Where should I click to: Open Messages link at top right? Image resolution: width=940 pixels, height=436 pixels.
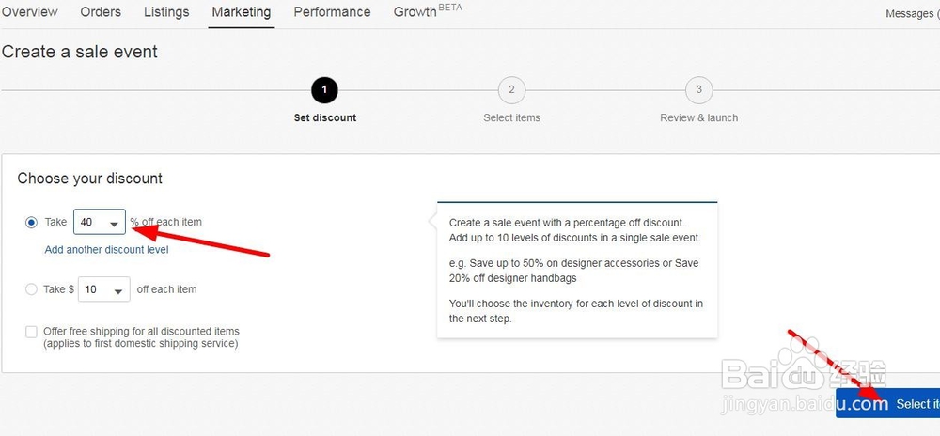pos(912,13)
